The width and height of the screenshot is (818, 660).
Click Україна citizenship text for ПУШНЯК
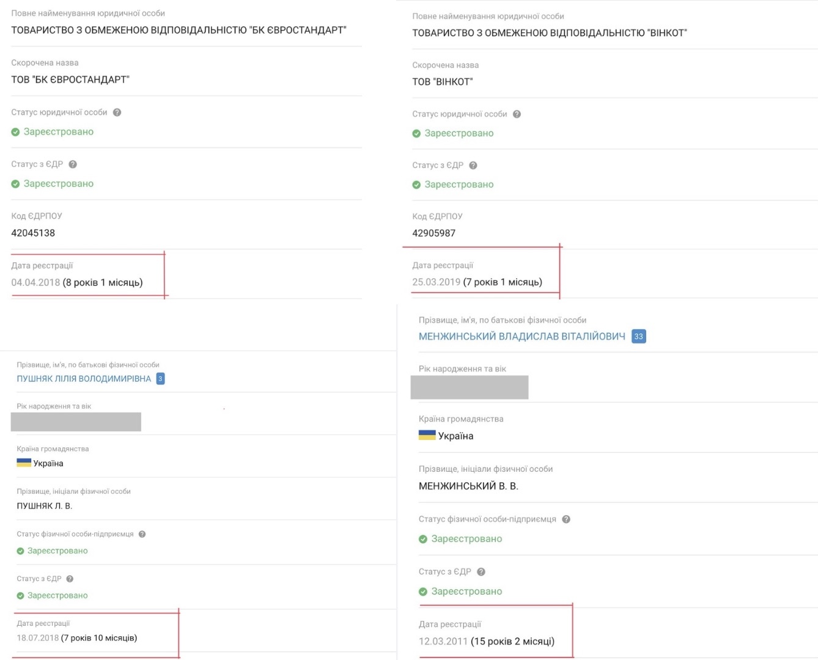click(x=48, y=463)
